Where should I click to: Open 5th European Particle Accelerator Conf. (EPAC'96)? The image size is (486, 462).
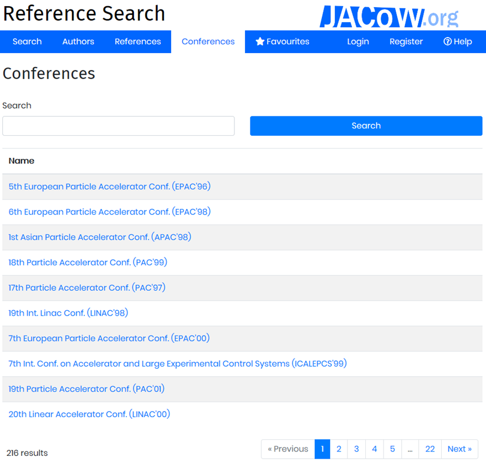point(109,187)
